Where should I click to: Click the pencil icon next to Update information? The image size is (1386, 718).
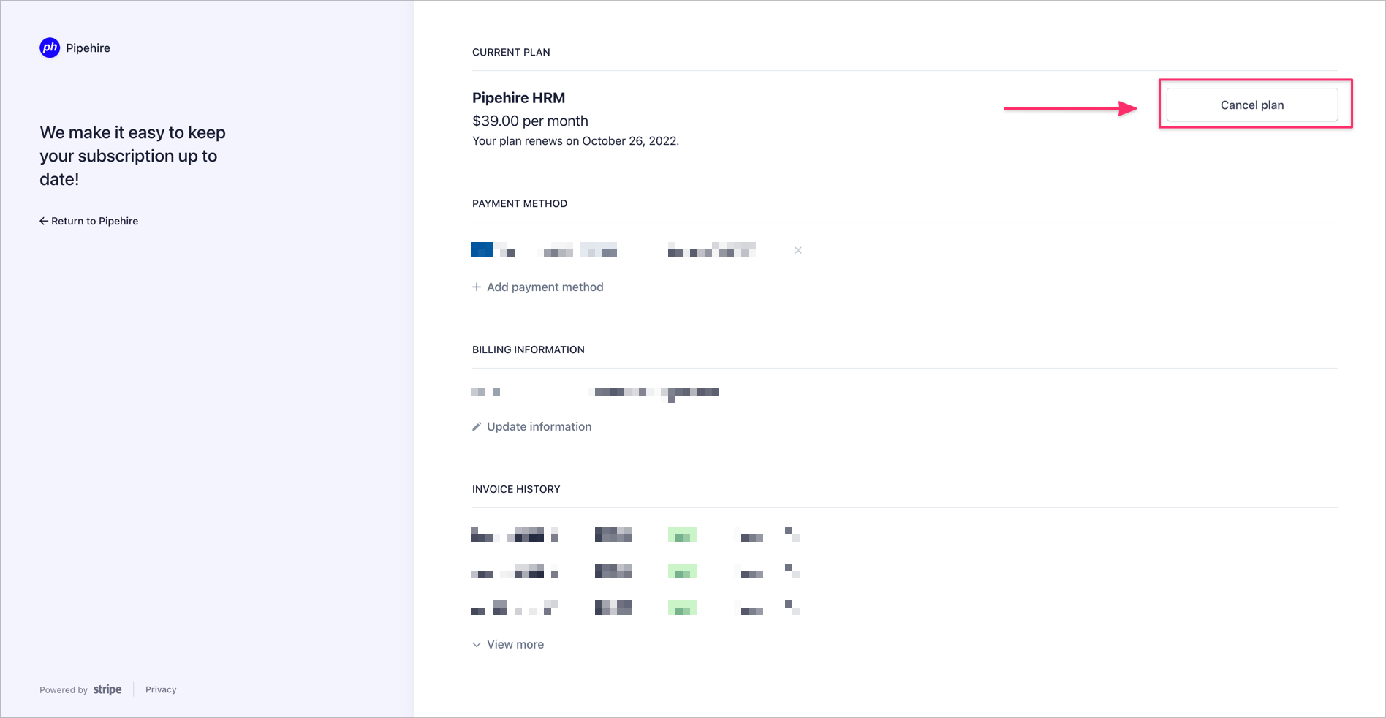coord(477,426)
